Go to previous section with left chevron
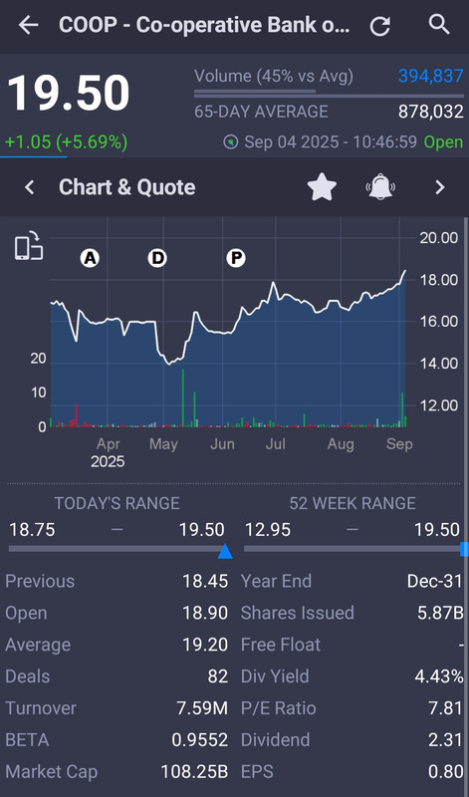Viewport: 469px width, 797px height. [30, 187]
